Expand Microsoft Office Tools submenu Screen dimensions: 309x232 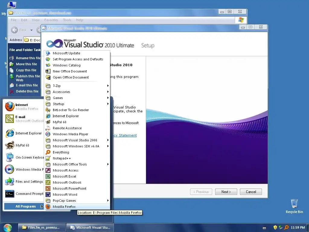tap(77, 164)
